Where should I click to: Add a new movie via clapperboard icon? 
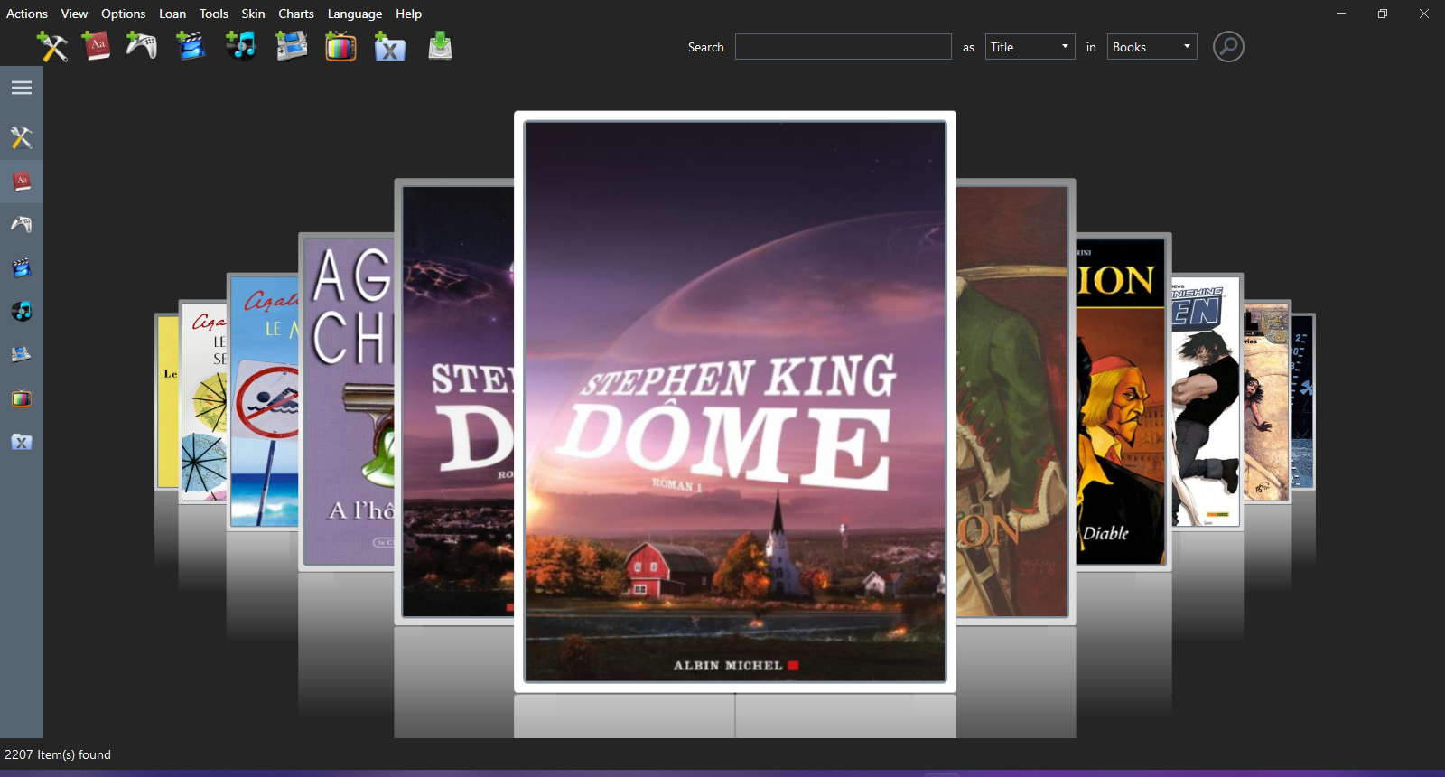(191, 46)
